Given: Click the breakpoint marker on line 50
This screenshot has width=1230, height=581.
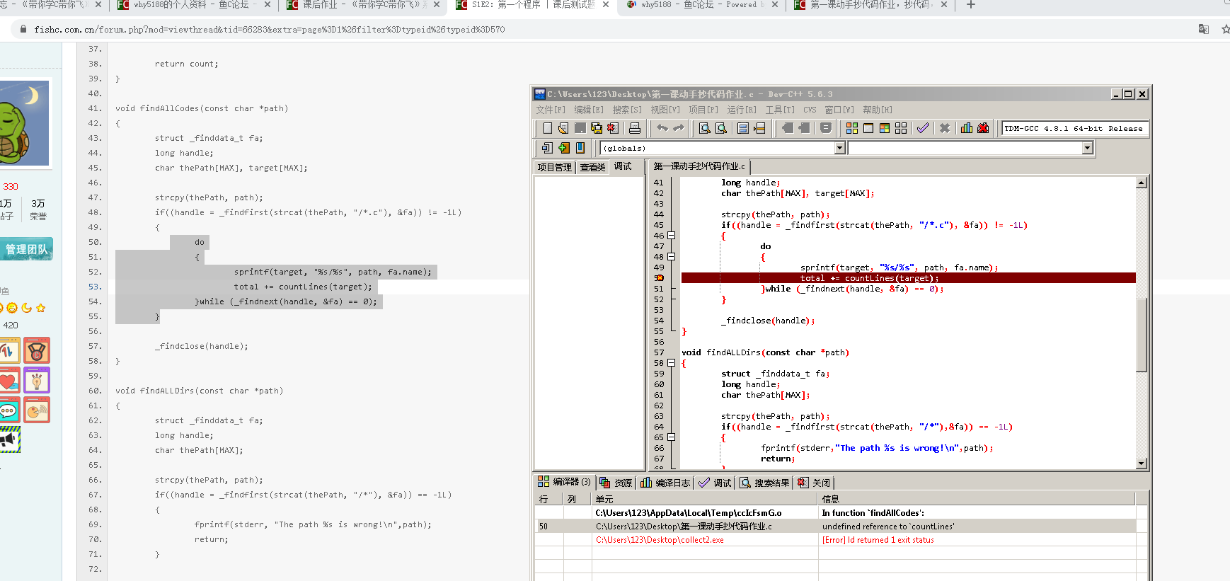Looking at the screenshot, I should [659, 278].
